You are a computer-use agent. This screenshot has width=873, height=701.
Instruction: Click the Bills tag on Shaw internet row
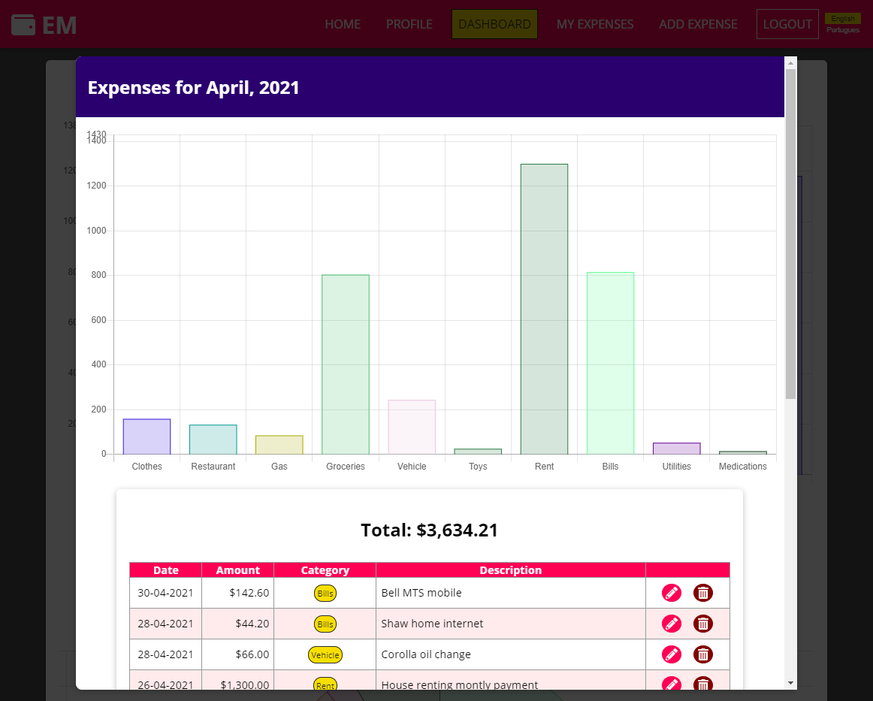click(x=325, y=624)
